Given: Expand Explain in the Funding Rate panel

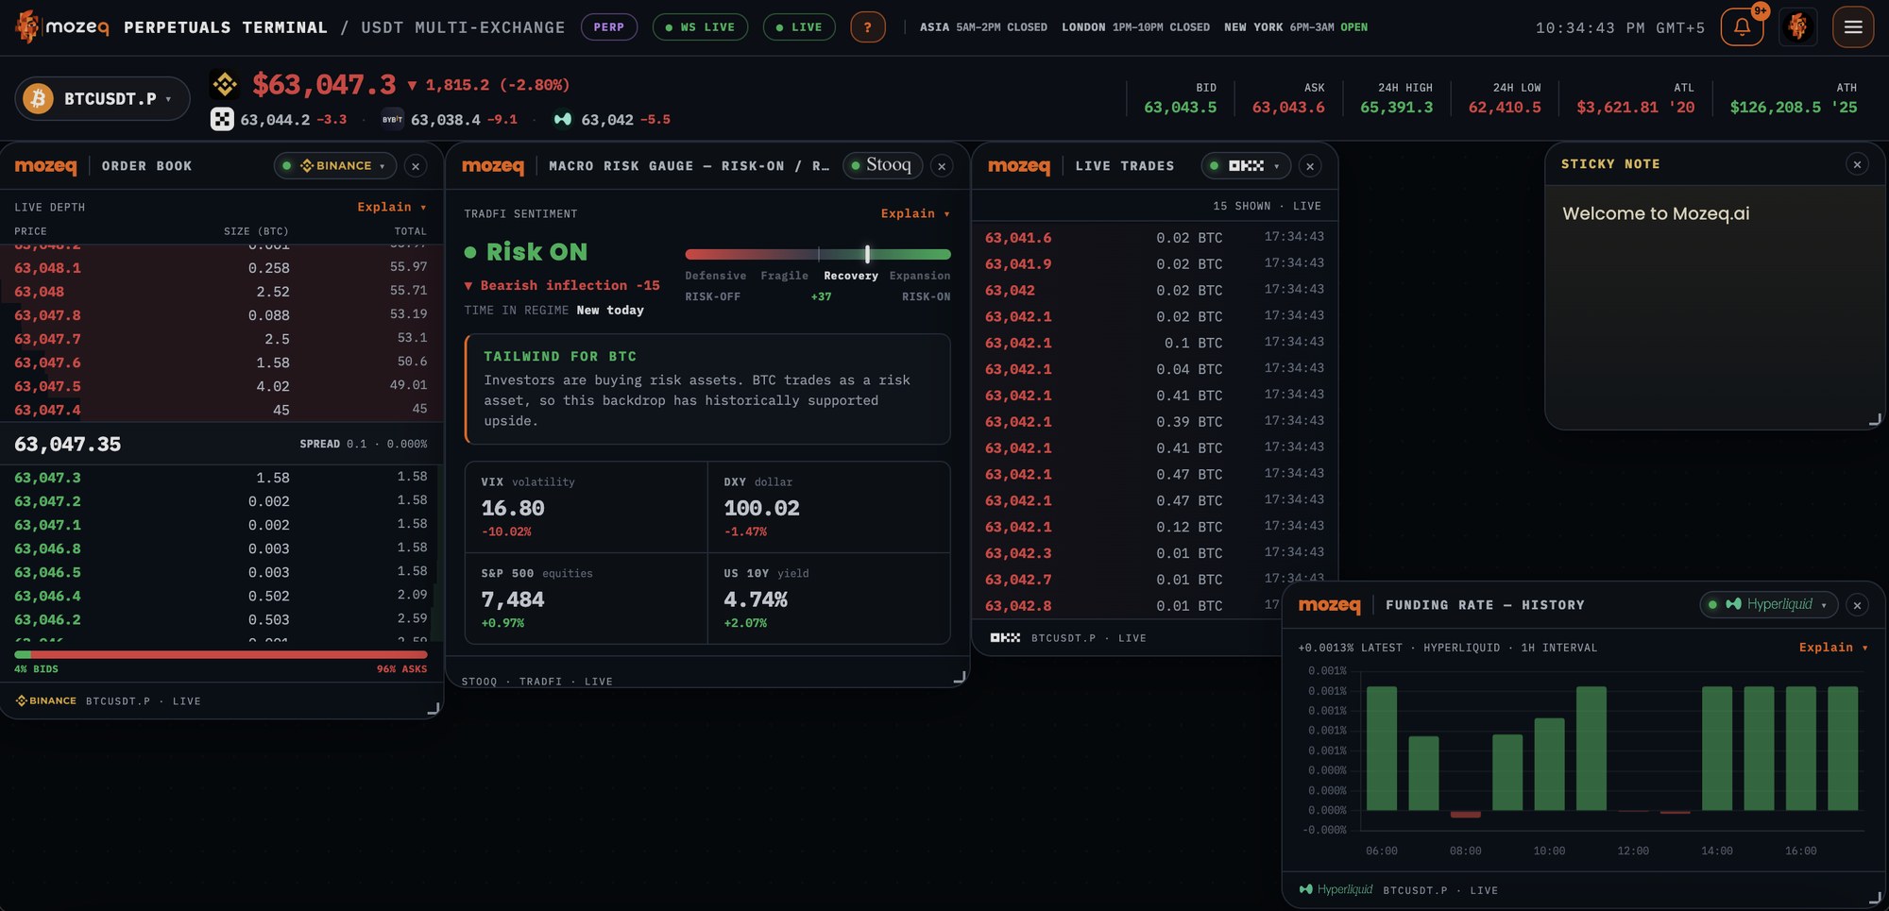Looking at the screenshot, I should [x=1833, y=648].
